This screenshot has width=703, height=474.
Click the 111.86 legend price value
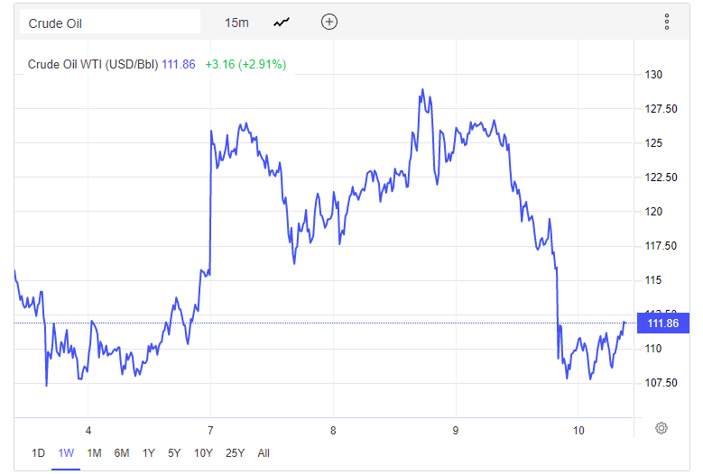click(179, 64)
